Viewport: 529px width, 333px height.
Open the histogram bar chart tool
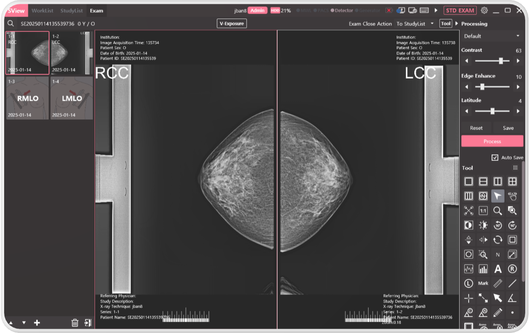click(x=483, y=269)
